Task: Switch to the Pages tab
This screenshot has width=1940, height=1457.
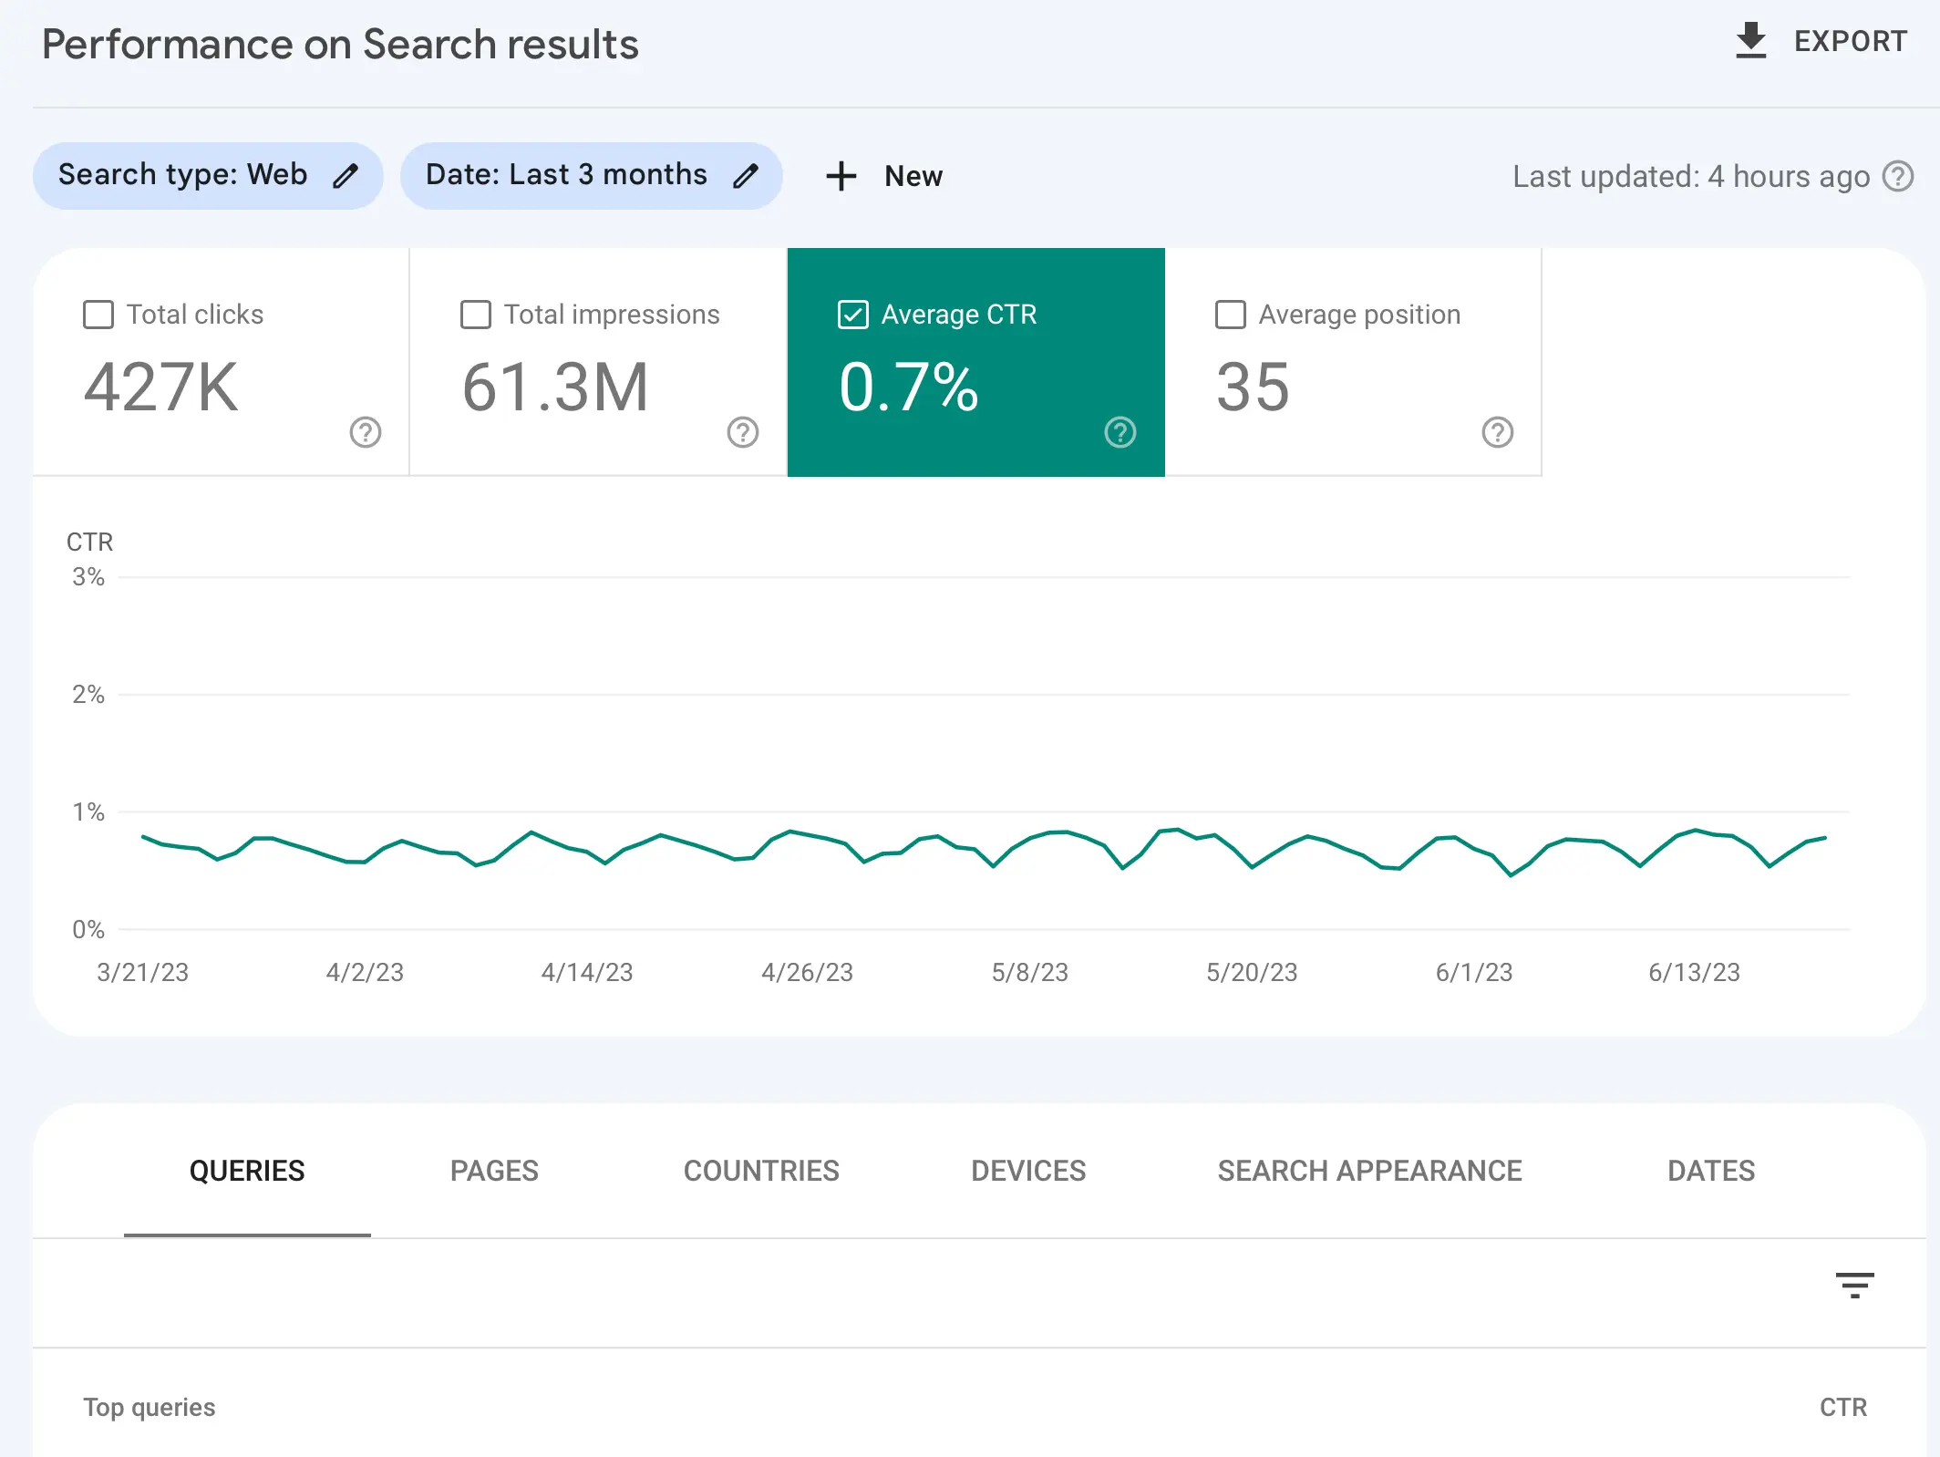Action: (494, 1171)
